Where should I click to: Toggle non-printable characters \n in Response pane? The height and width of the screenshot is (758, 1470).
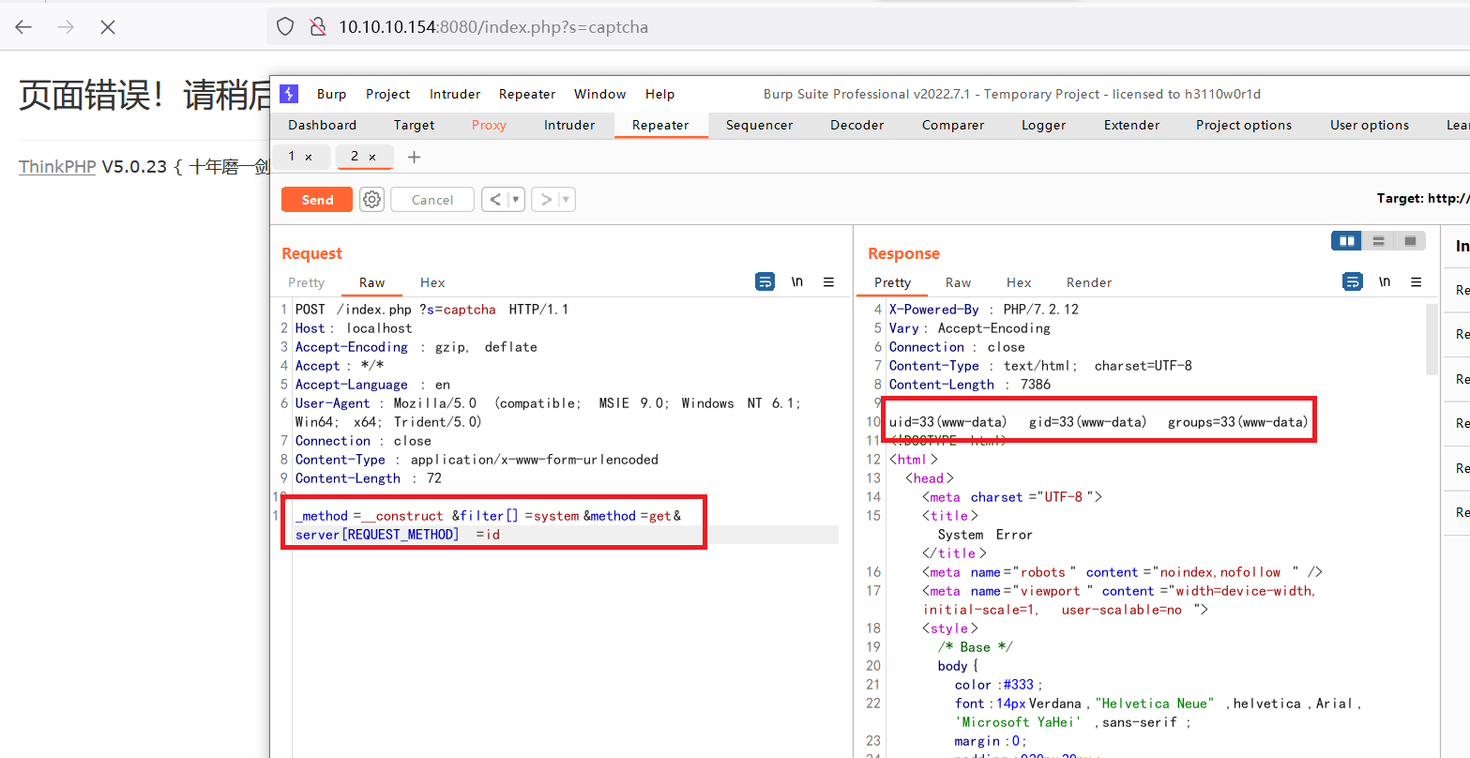coord(1385,282)
